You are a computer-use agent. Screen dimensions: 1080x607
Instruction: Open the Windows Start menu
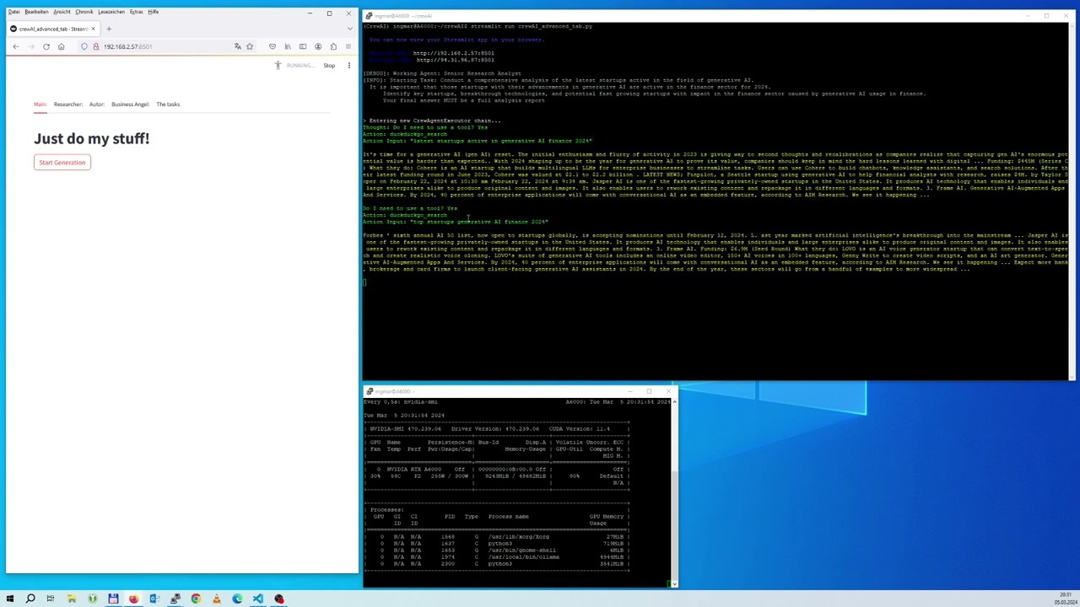10,599
